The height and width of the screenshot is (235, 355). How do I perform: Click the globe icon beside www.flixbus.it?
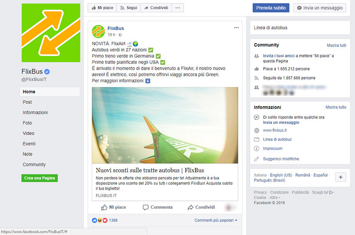click(x=256, y=131)
